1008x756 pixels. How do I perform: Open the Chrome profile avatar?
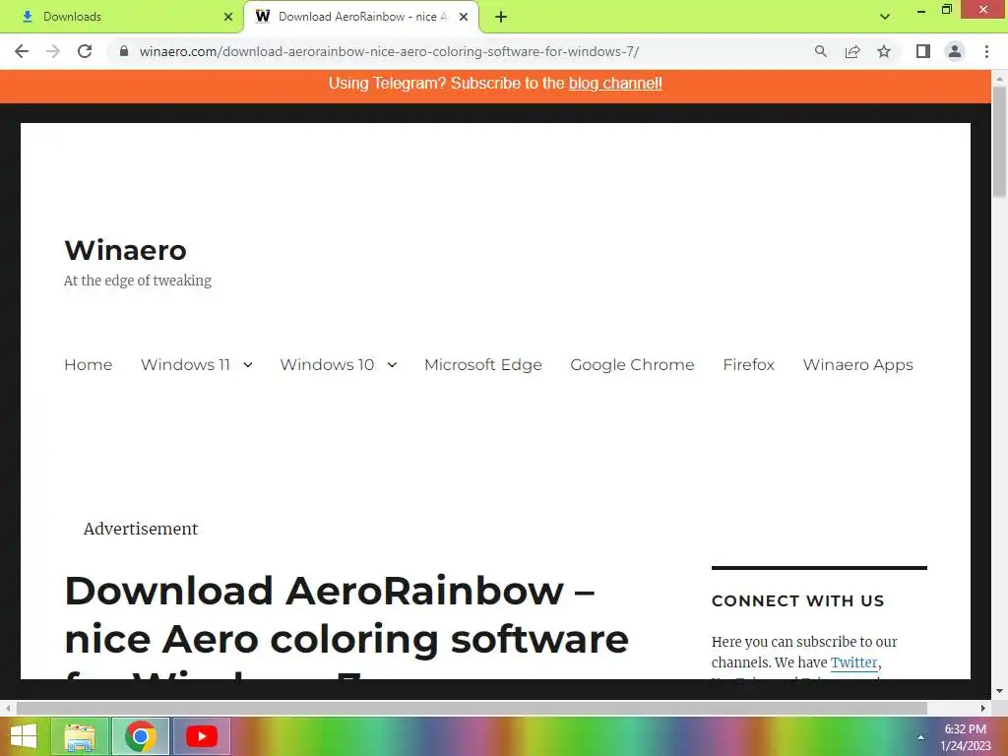pyautogui.click(x=955, y=51)
